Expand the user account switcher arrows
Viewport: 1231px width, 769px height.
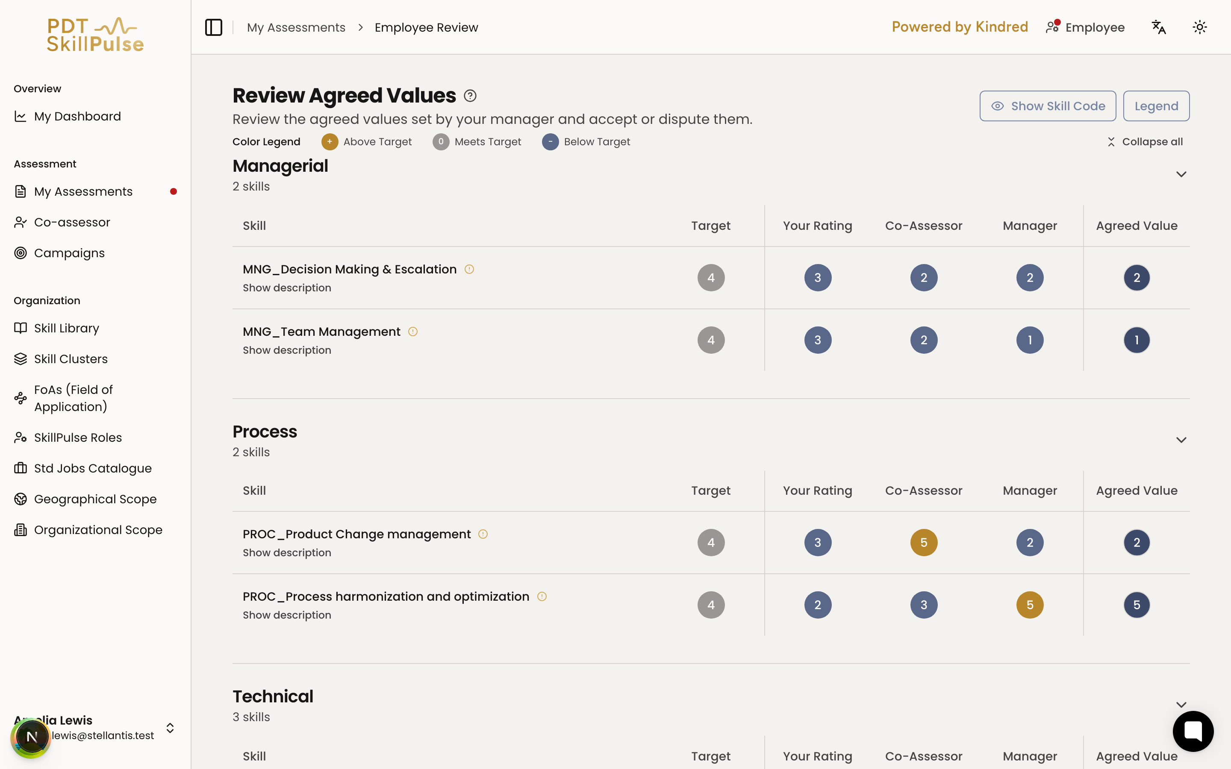point(171,728)
